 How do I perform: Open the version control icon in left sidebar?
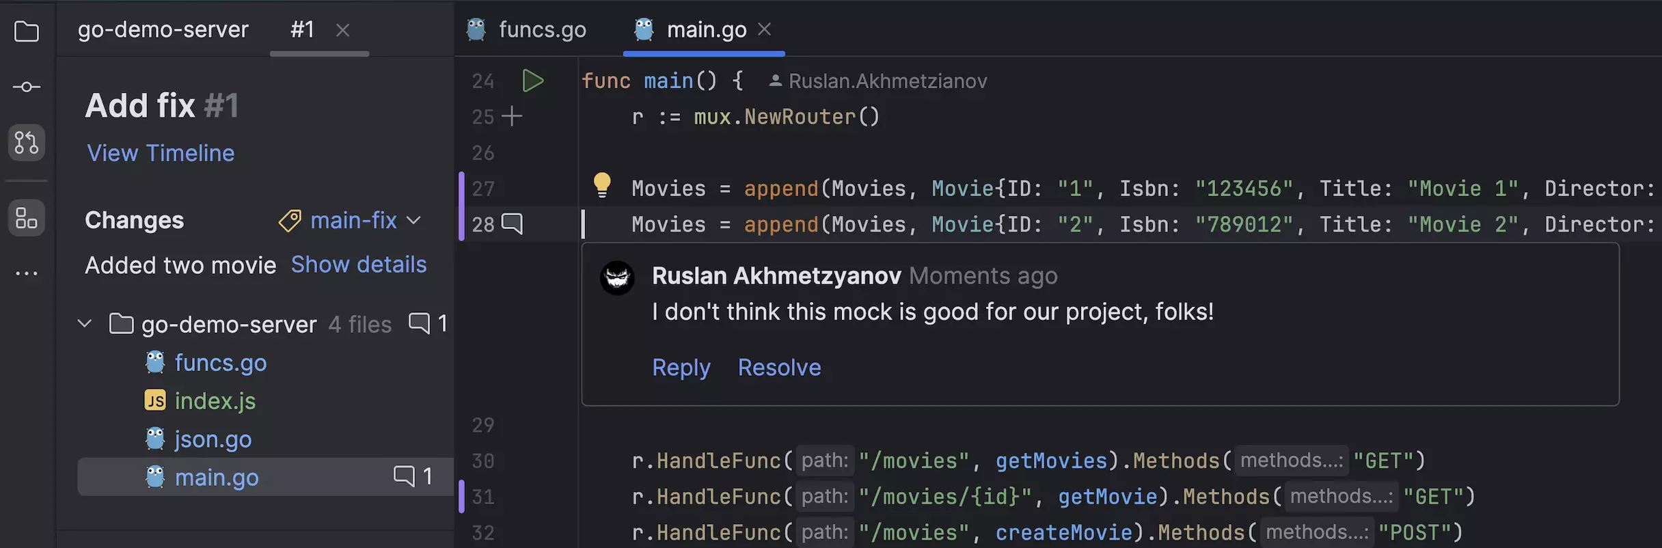tap(26, 87)
